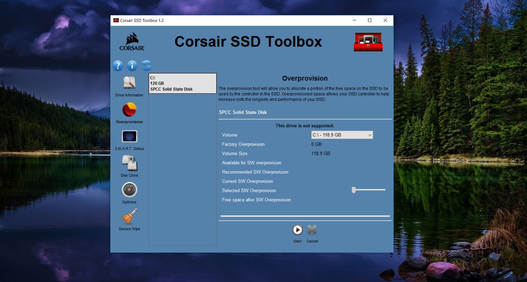The height and width of the screenshot is (282, 527).
Task: Maximize the Corsair SSD Toolbox window
Action: point(370,21)
